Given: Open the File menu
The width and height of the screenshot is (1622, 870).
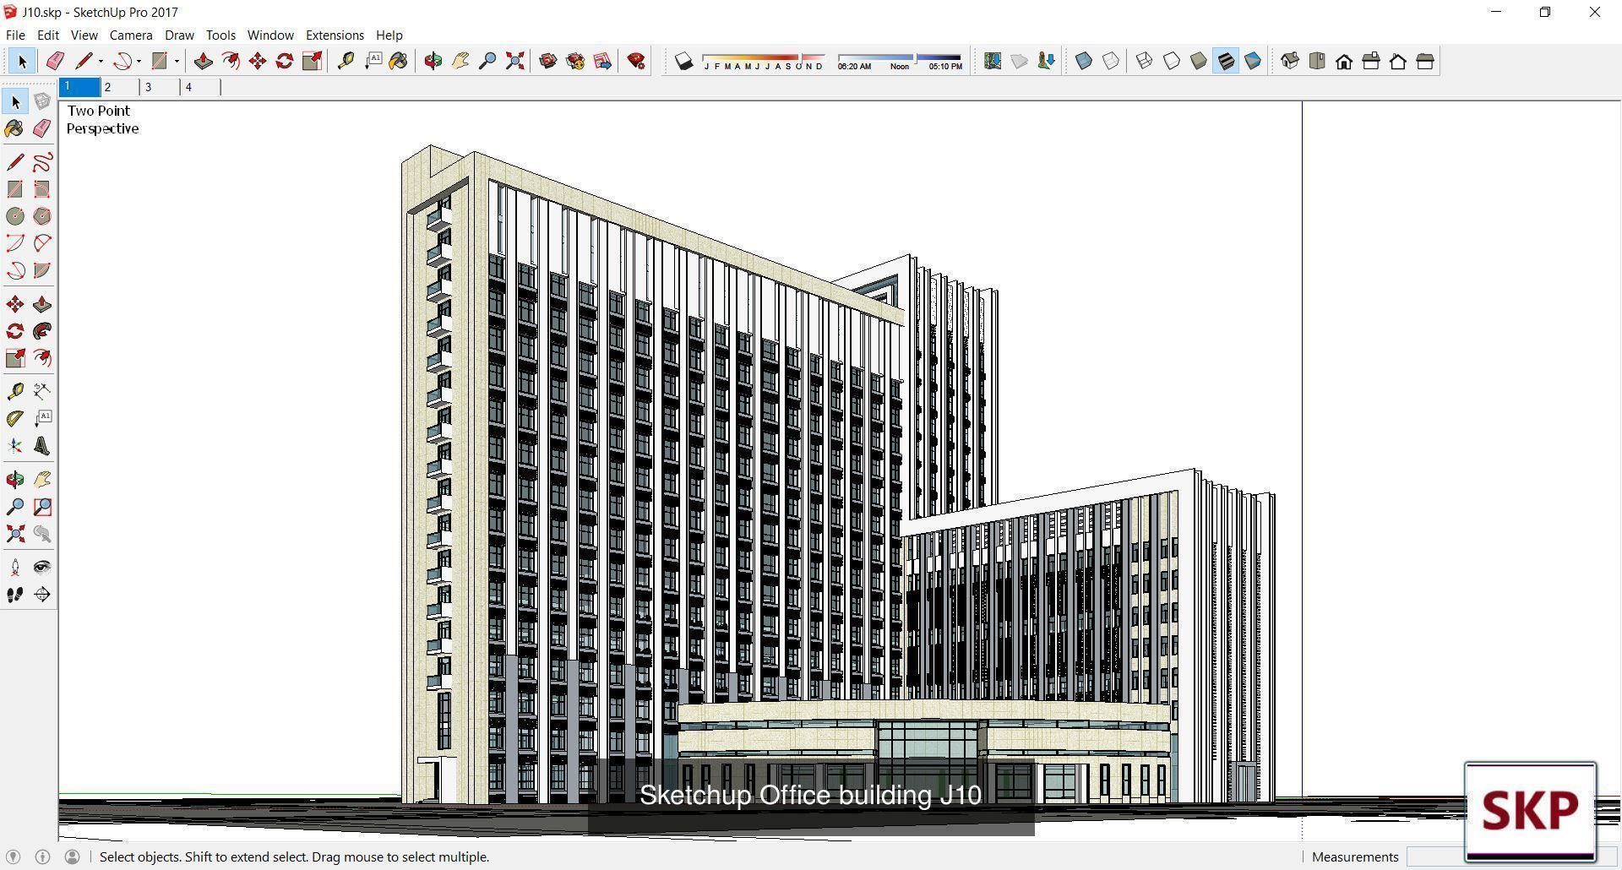Looking at the screenshot, I should [x=15, y=35].
